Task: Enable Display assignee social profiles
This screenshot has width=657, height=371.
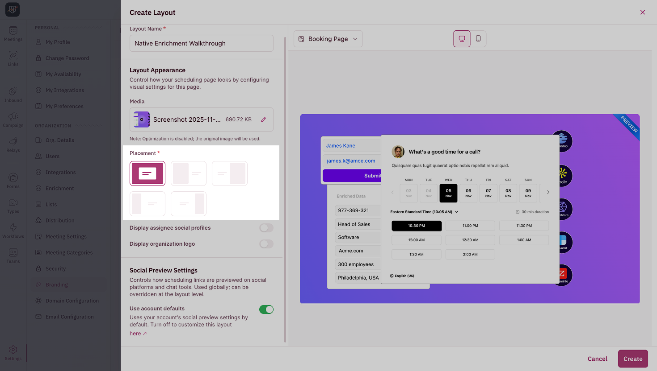Action: [266, 228]
